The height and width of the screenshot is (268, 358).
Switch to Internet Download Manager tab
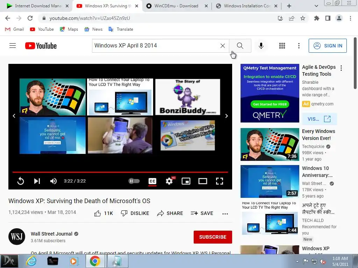(37, 6)
